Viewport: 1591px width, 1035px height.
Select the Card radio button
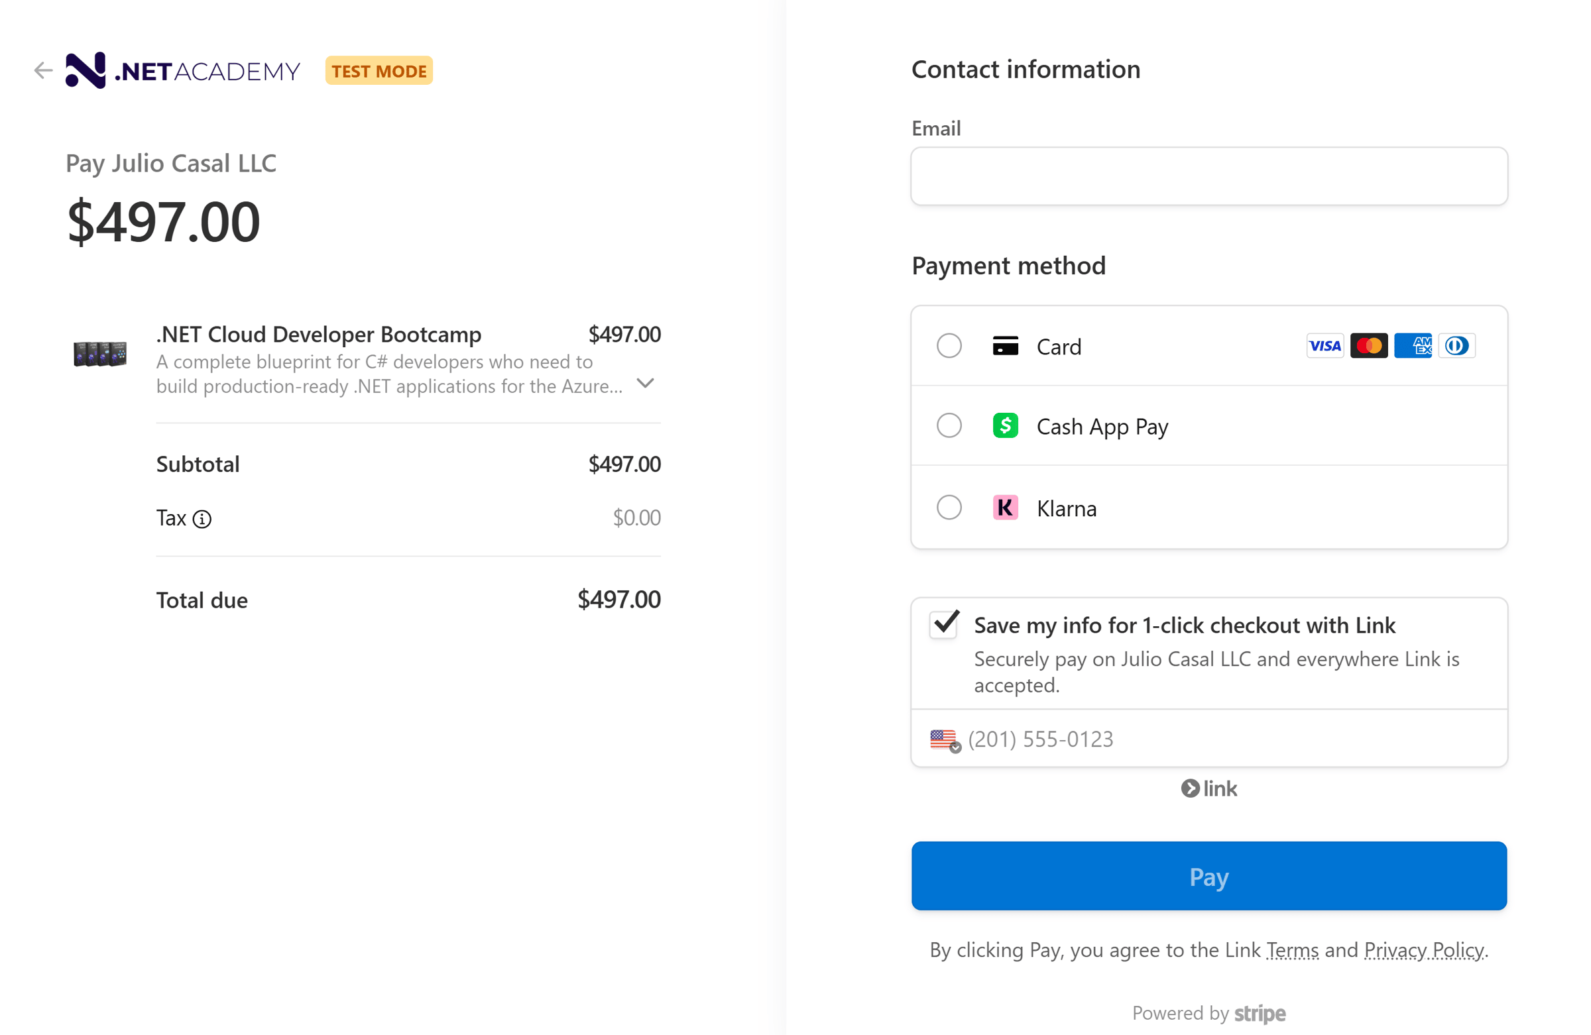click(949, 346)
